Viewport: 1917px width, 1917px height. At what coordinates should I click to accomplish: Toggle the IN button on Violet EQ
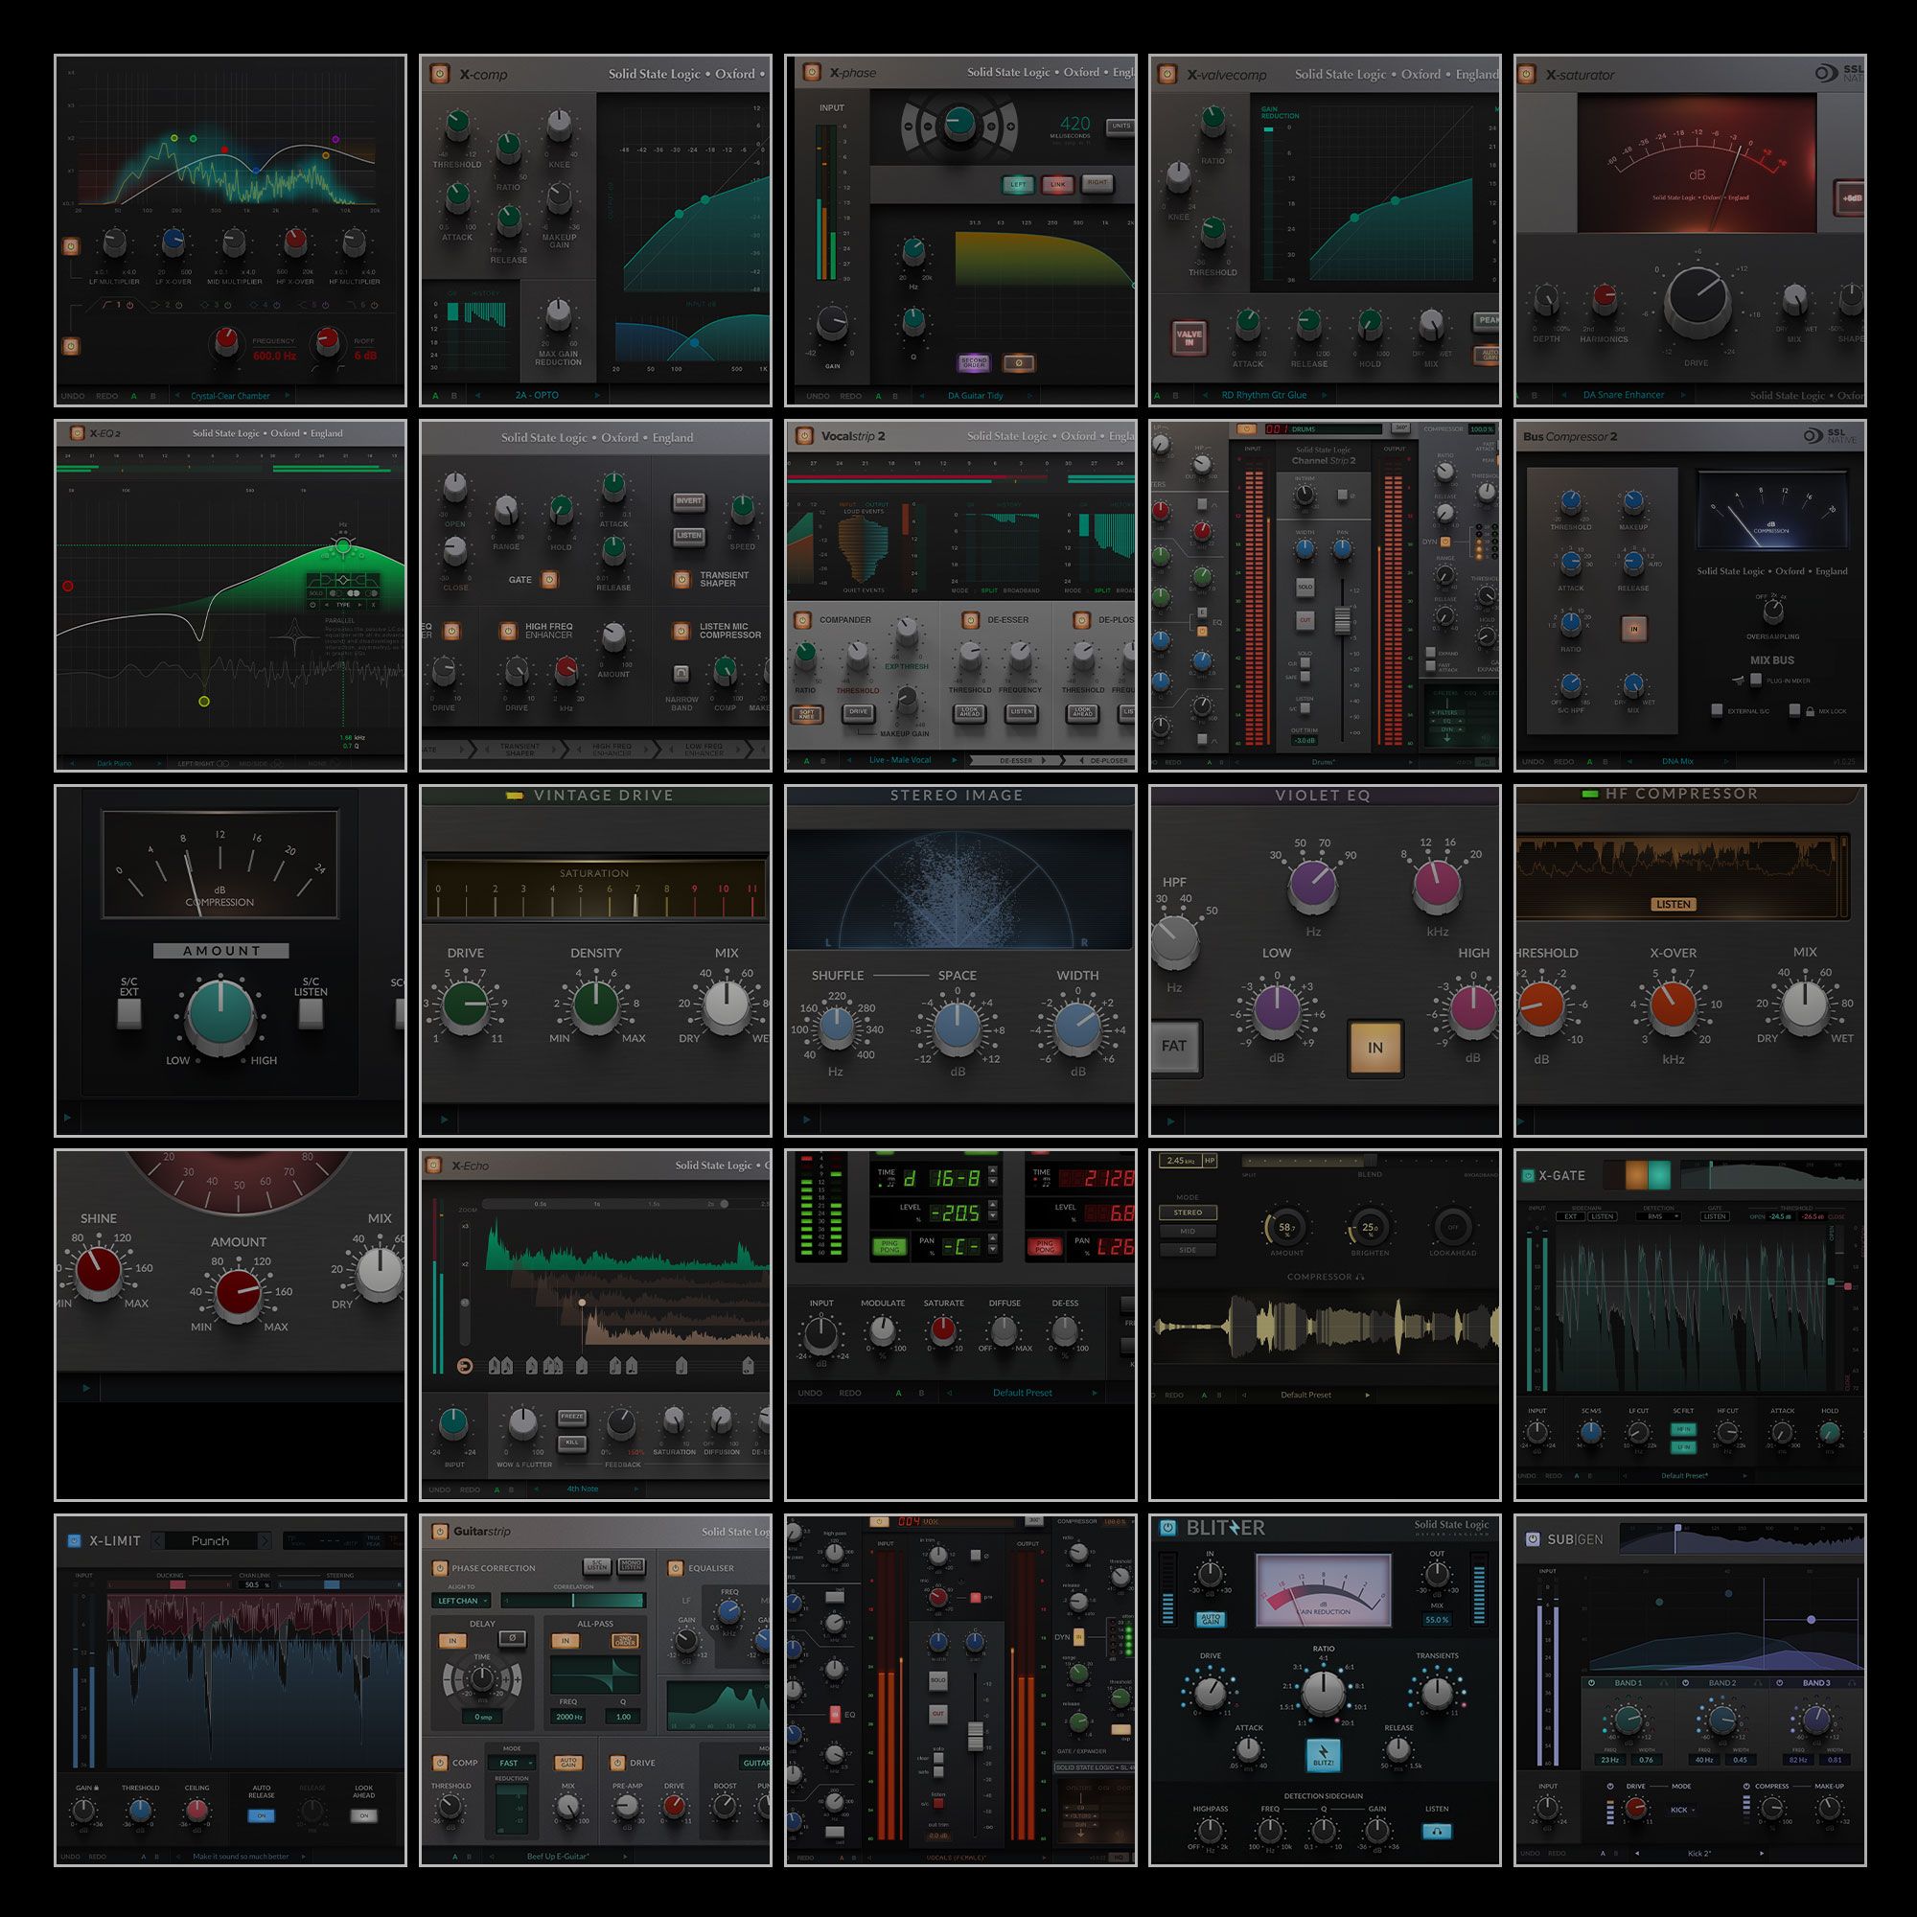tap(1375, 1048)
